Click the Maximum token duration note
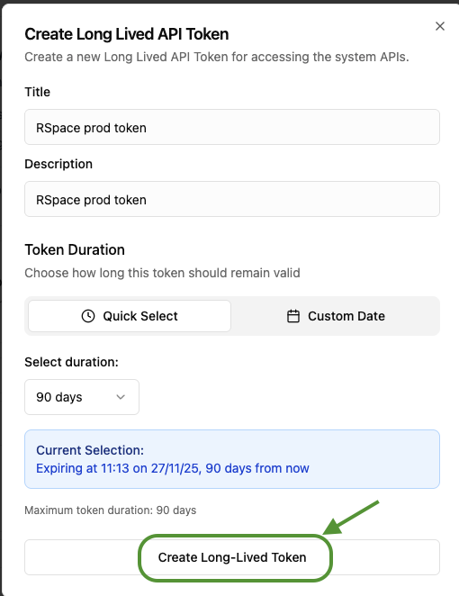 [x=110, y=510]
